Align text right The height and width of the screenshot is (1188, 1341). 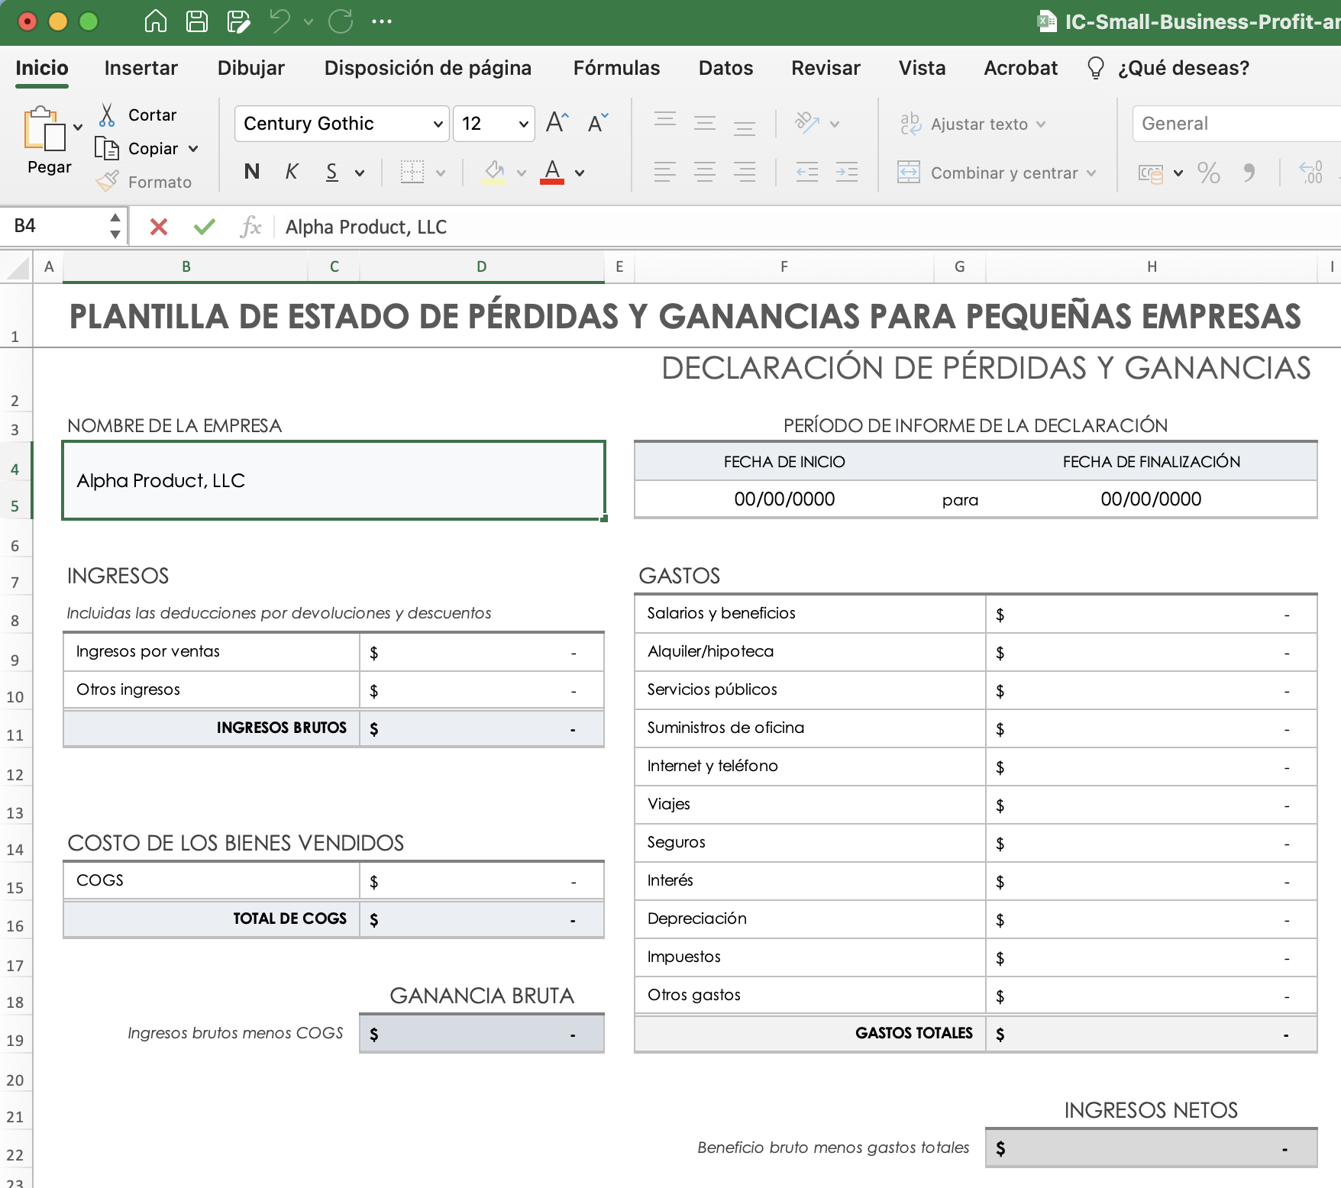[x=745, y=172]
